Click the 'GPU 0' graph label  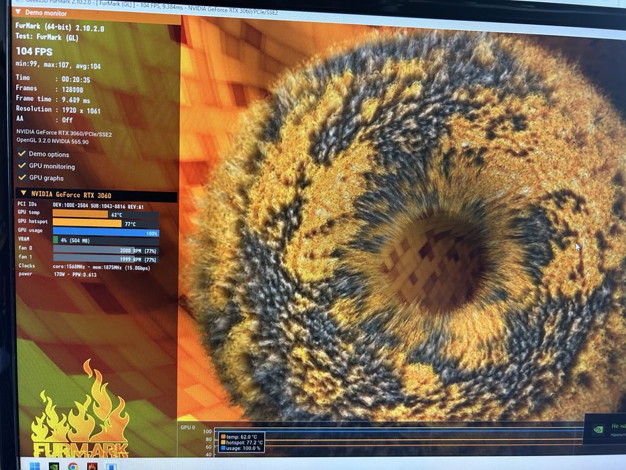pos(188,427)
